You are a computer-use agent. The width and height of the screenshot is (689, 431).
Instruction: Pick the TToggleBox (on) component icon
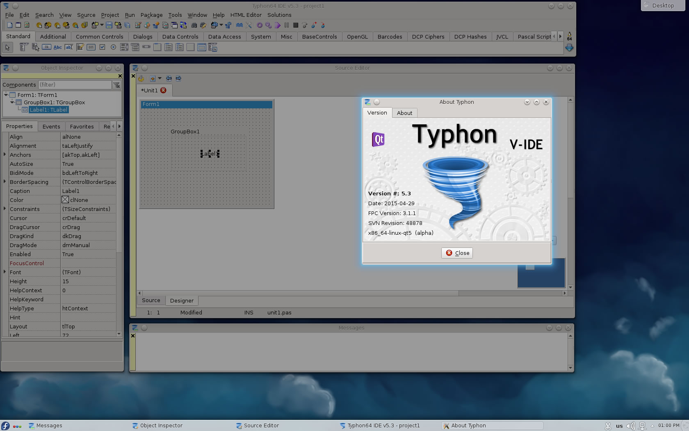[x=91, y=47]
